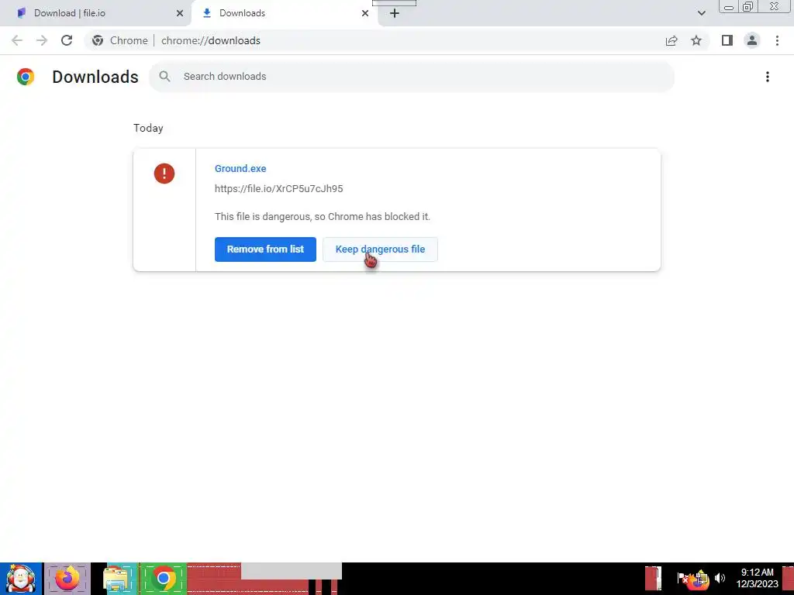
Task: Click Keep dangerous file button
Action: pos(380,249)
